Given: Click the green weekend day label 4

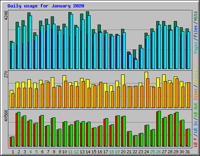Looking at the screenshot, I should pos(30,152).
